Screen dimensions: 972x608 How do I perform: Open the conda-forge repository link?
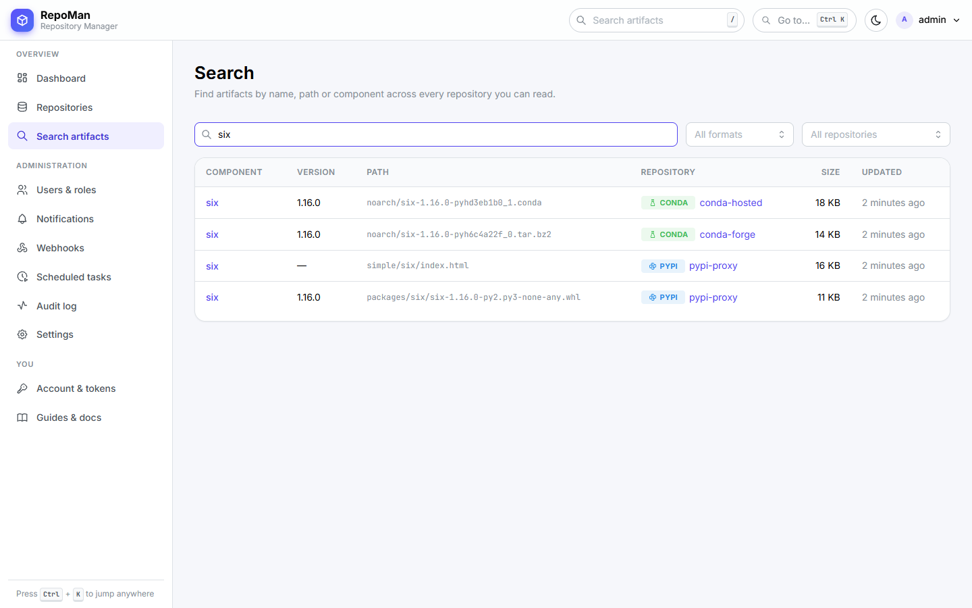tap(728, 234)
